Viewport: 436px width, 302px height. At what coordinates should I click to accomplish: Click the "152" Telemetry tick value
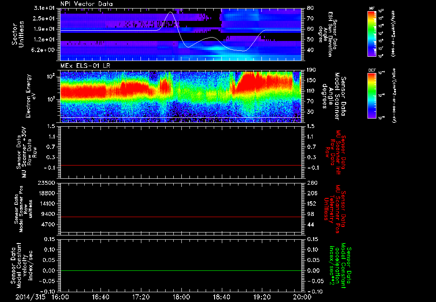pyautogui.click(x=311, y=203)
